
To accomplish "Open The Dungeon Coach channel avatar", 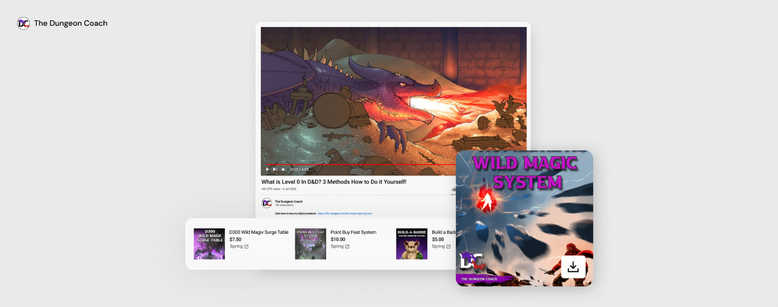I will [x=267, y=203].
